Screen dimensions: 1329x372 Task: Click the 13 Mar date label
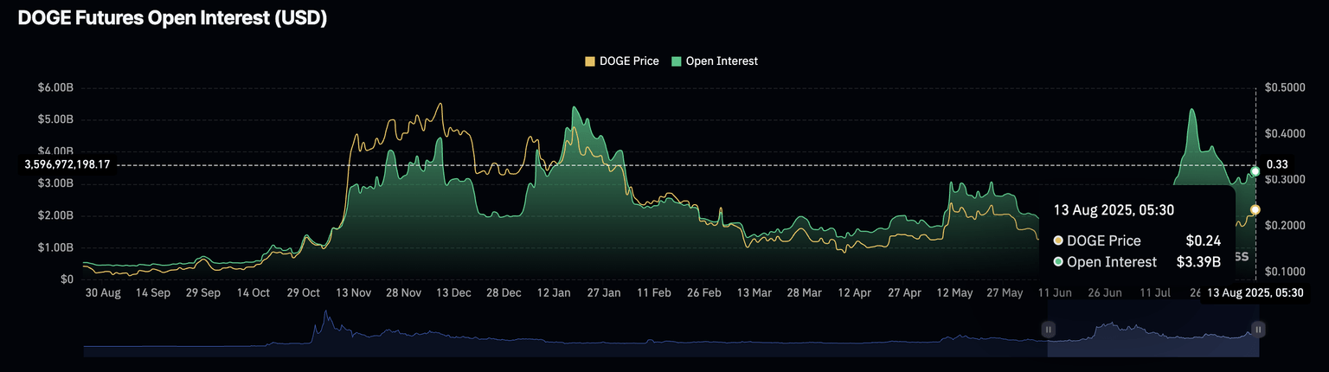pyautogui.click(x=754, y=293)
